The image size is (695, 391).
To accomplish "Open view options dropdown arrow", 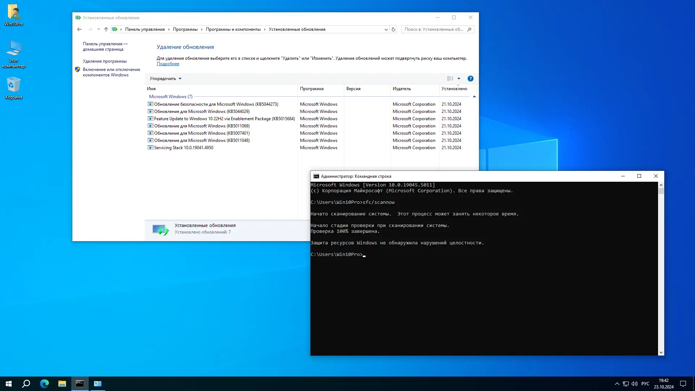I will (x=459, y=79).
